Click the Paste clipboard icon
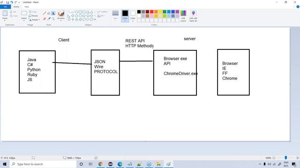This screenshot has height=168, width=300. pyautogui.click(x=5, y=14)
